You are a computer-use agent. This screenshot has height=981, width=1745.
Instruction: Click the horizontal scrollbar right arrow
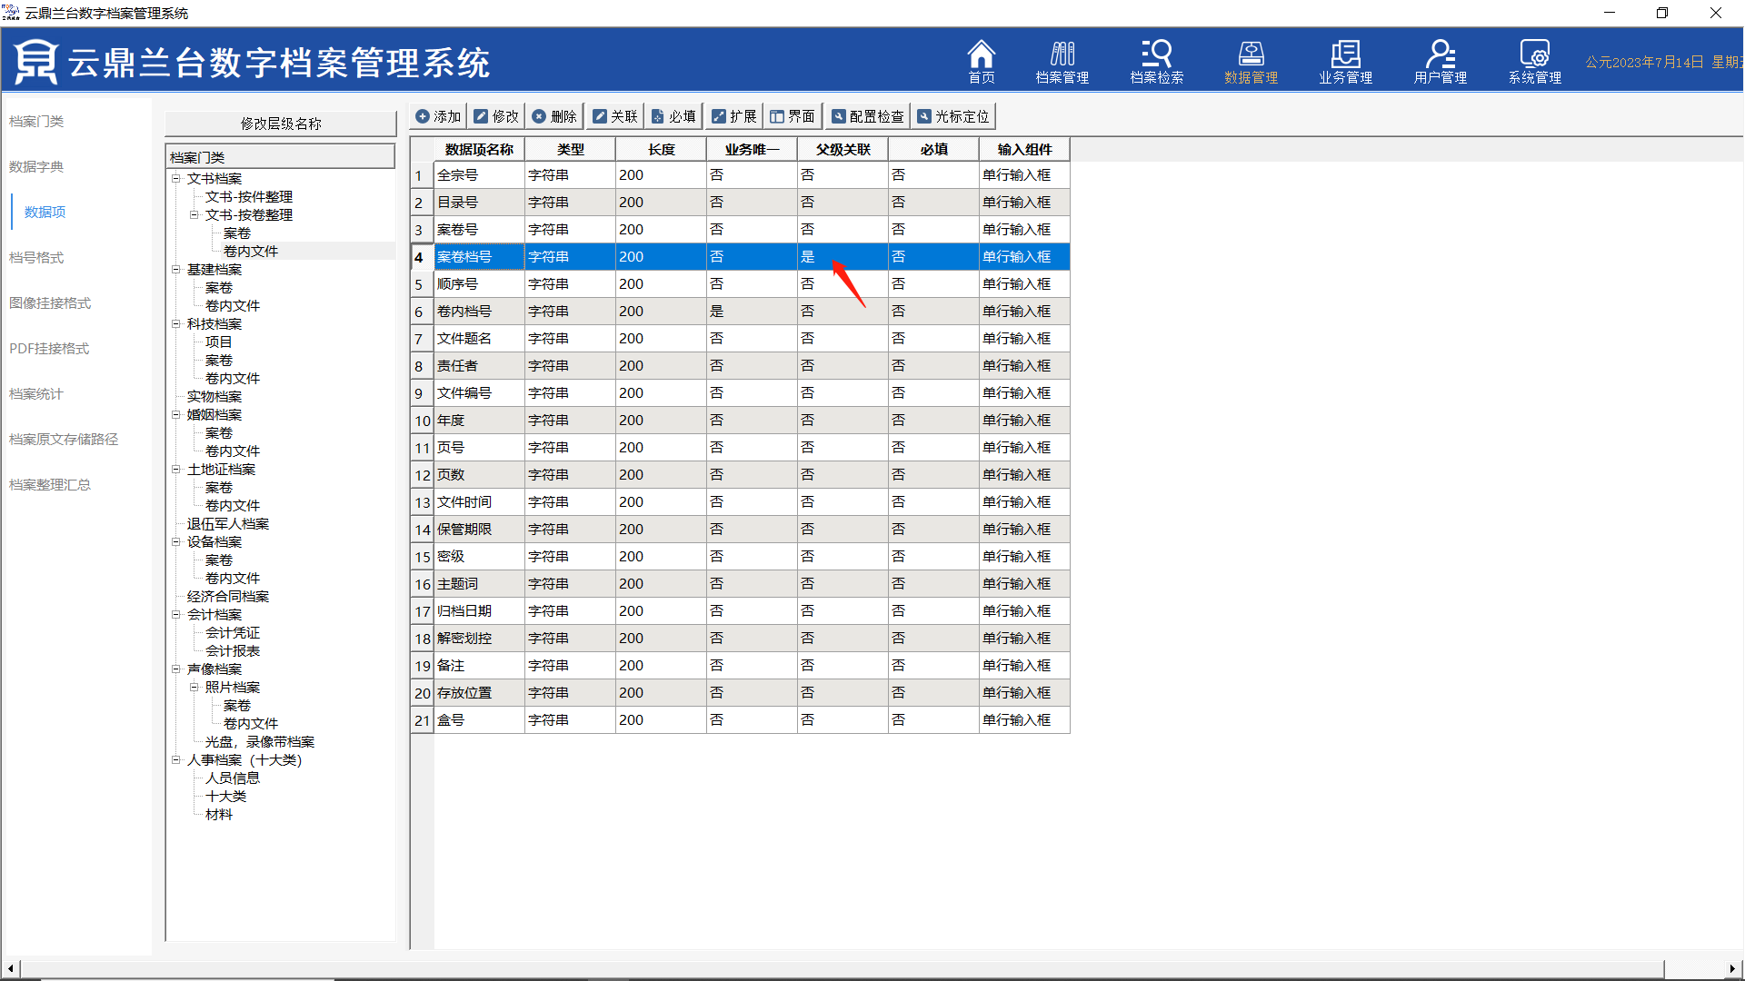pyautogui.click(x=1731, y=968)
